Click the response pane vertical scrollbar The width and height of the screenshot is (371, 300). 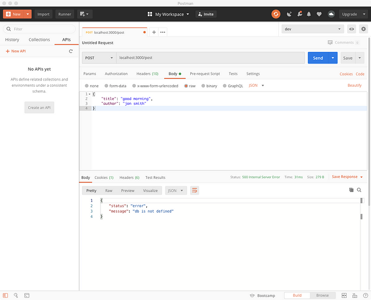tap(361, 243)
